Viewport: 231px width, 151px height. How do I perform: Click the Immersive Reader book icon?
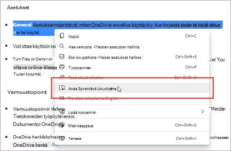coord(62,88)
